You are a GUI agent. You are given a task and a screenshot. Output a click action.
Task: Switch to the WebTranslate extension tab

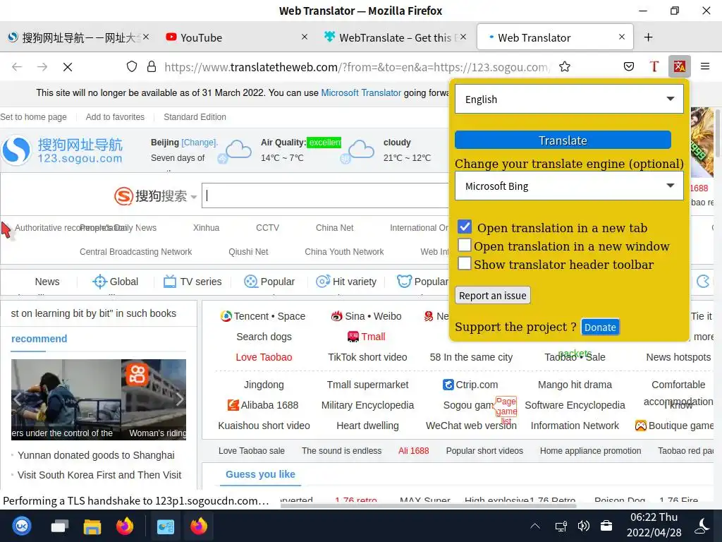click(x=395, y=37)
